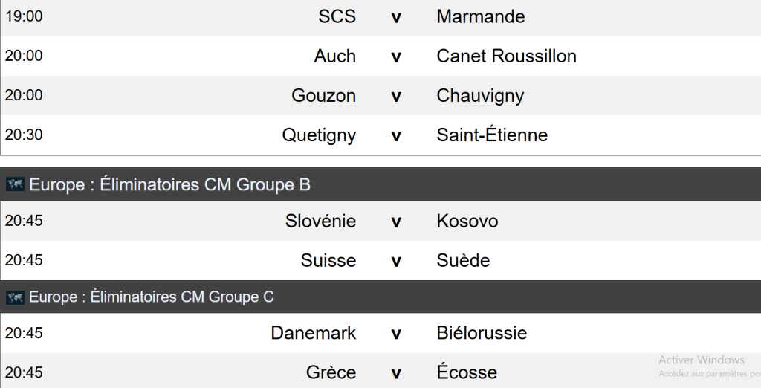Viewport: 761px width, 388px height.
Task: Click the Gouzon team name
Action: (323, 95)
